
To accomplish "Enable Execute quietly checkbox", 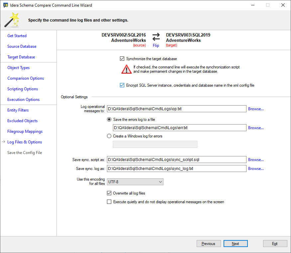I will [x=109, y=202].
